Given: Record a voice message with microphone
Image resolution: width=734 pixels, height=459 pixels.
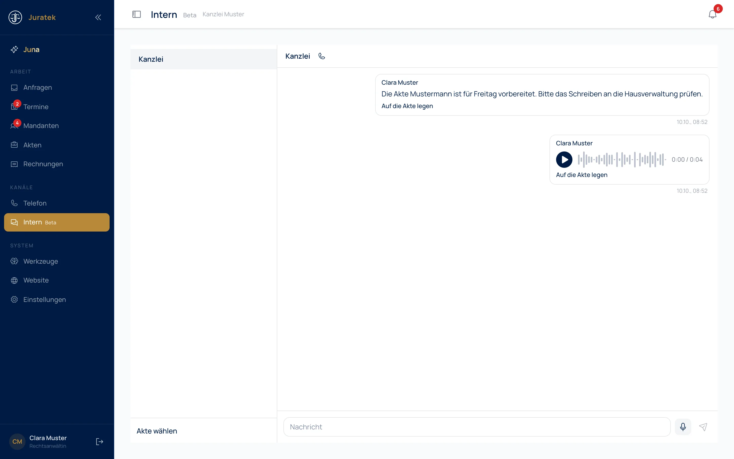Looking at the screenshot, I should coord(683,427).
